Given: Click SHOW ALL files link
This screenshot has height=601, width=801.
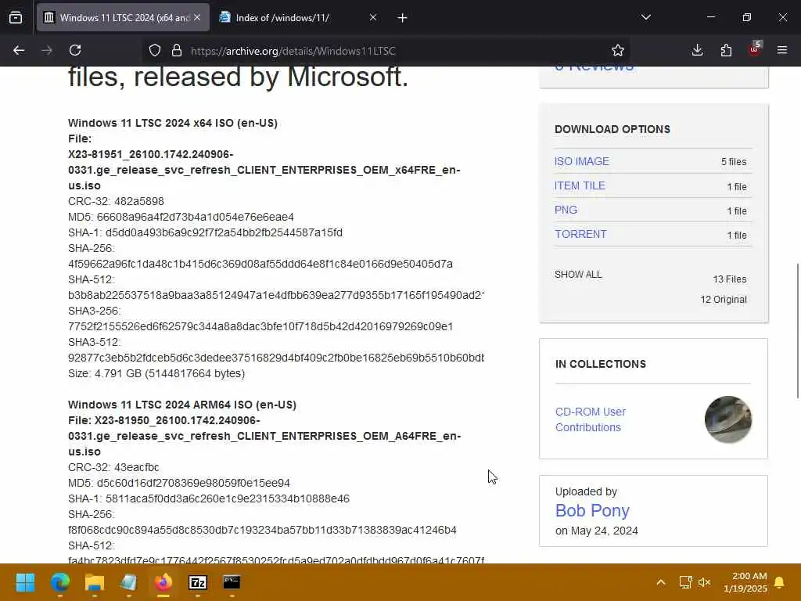Looking at the screenshot, I should click(x=578, y=275).
